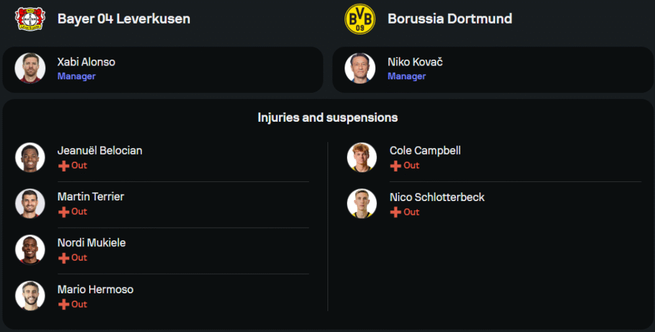Image resolution: width=655 pixels, height=332 pixels.
Task: Click Nordi Mukiele's red injury cross icon
Action: (x=64, y=258)
